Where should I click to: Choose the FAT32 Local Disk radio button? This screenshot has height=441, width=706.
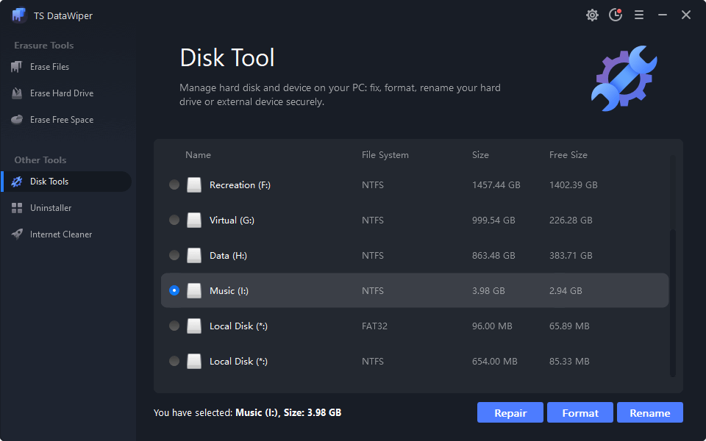174,326
